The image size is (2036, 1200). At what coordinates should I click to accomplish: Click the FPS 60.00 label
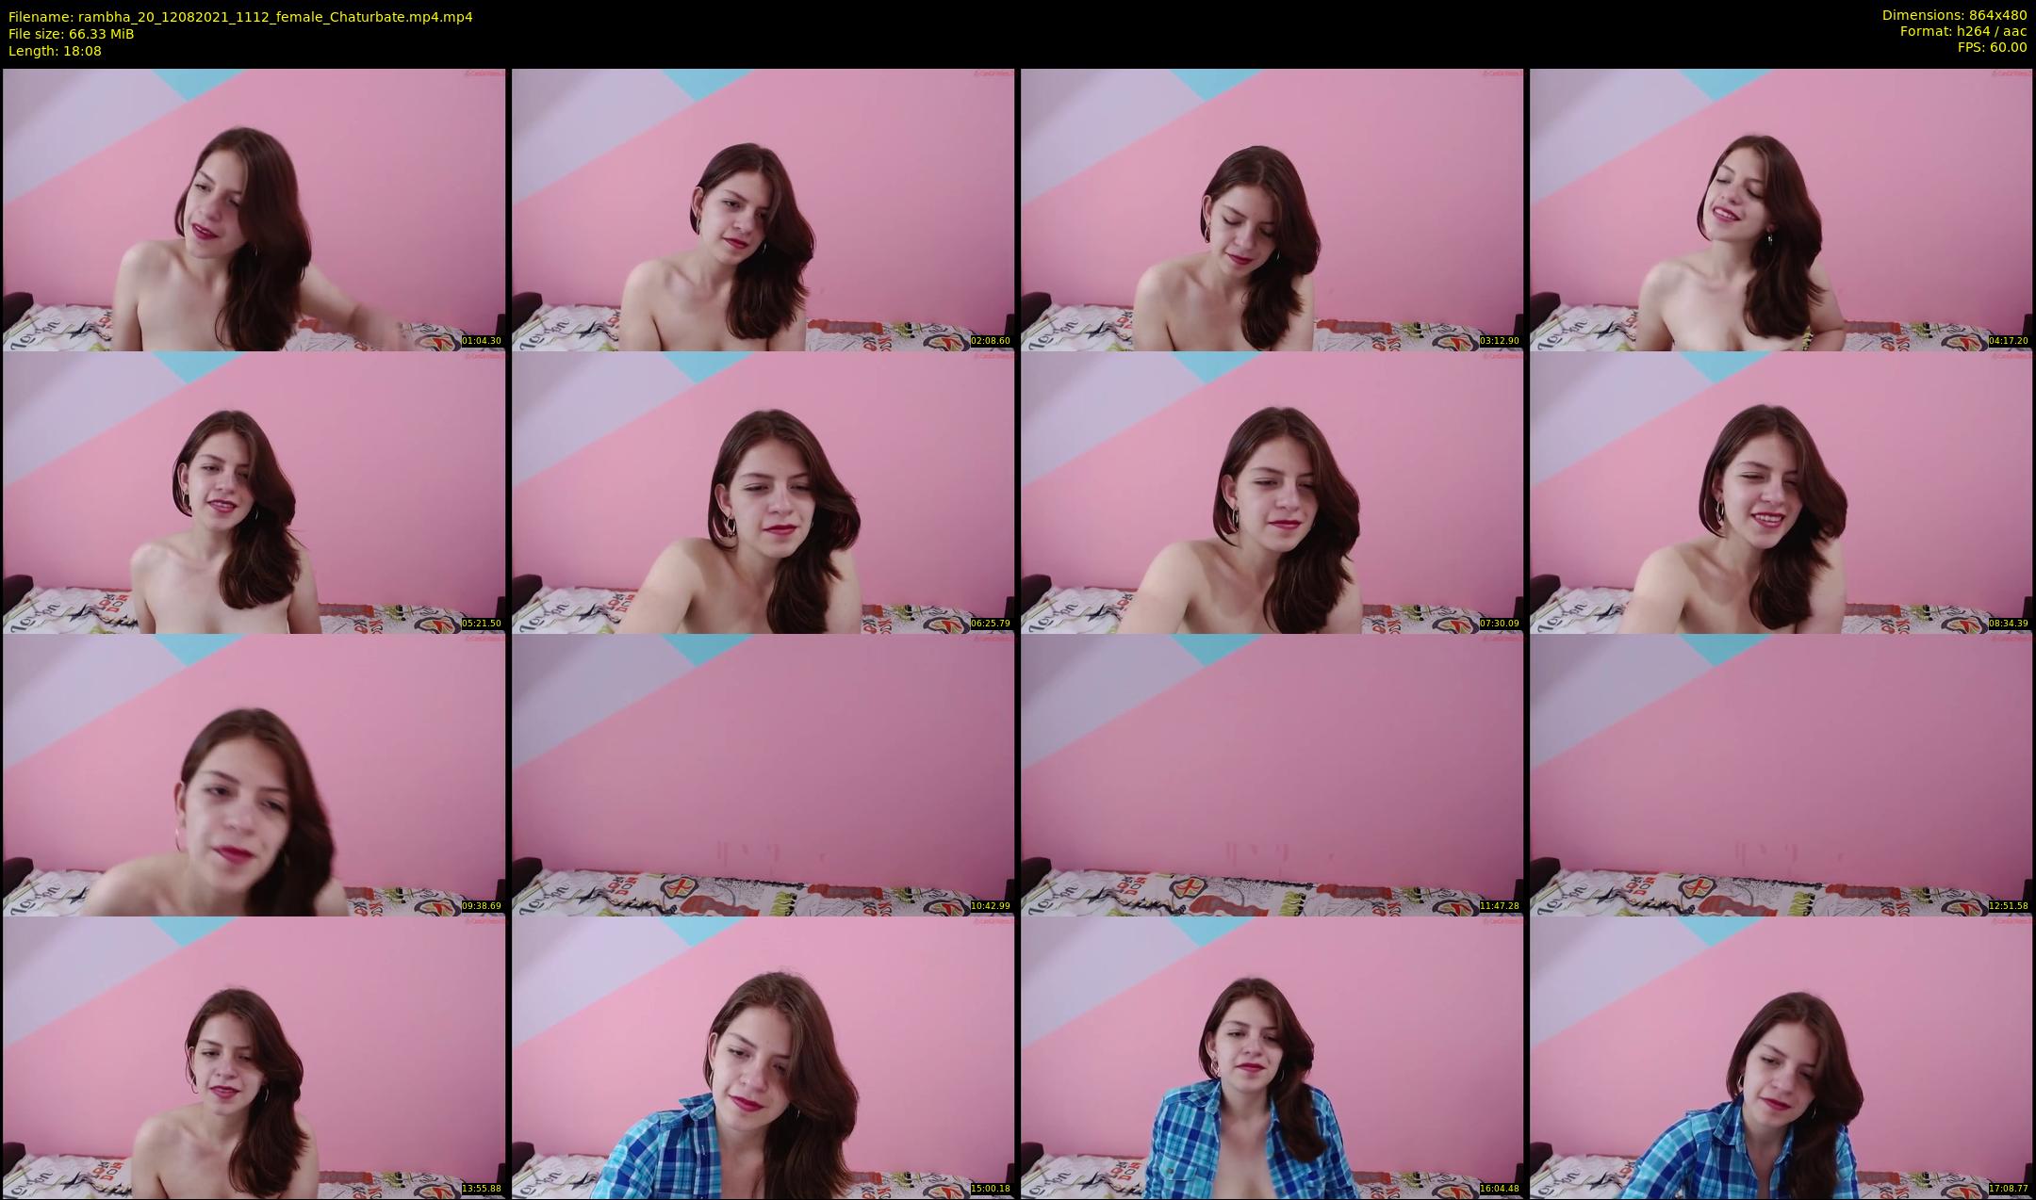coord(1992,47)
